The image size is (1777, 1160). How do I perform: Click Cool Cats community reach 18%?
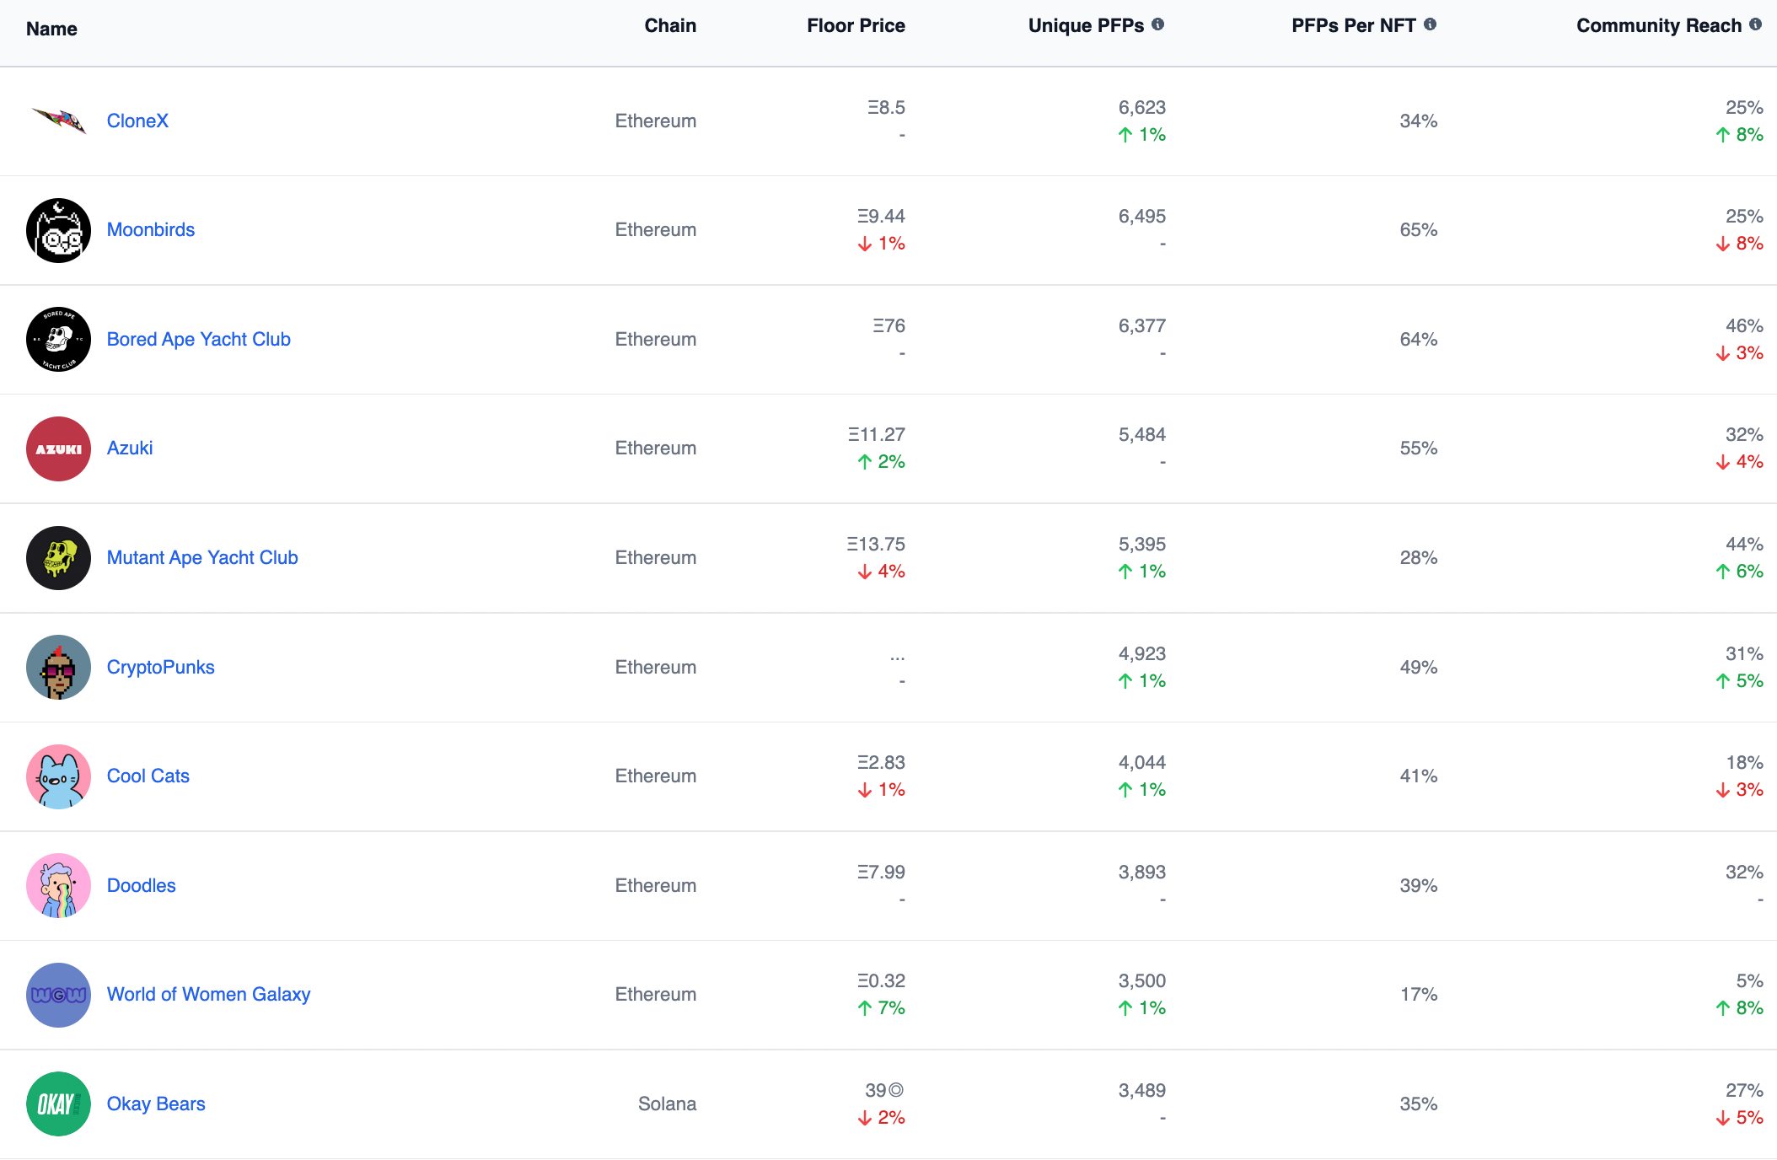(1744, 762)
